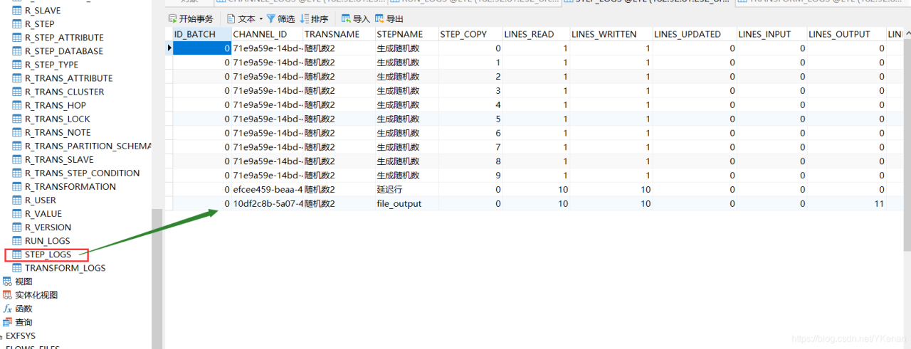The image size is (911, 349).
Task: Select the TRANSFORM_LOGS table in tree
Action: (x=65, y=268)
